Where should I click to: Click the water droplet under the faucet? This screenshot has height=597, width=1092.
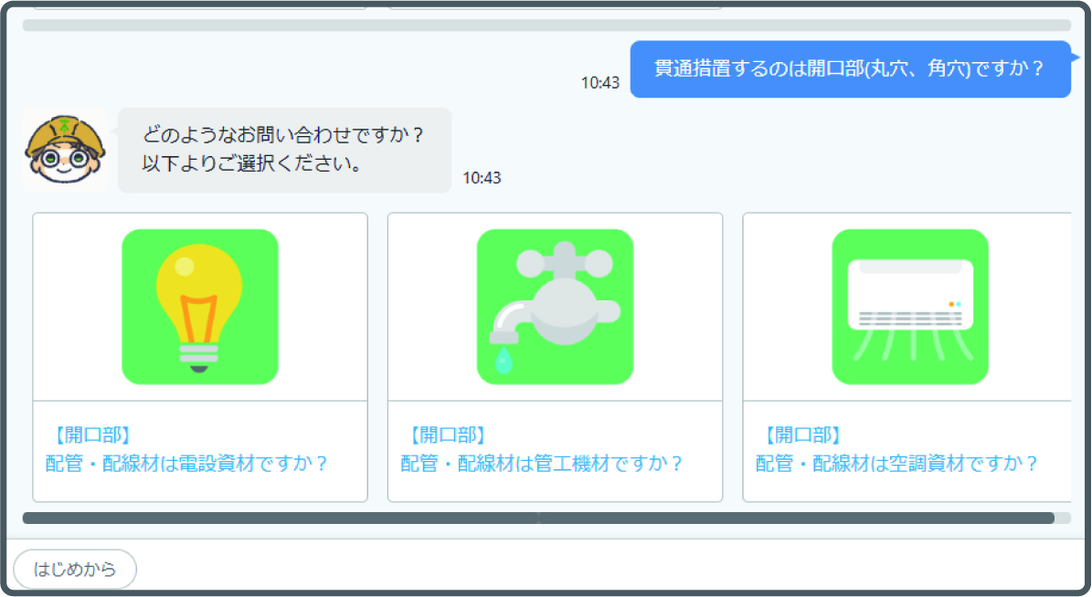(x=504, y=362)
